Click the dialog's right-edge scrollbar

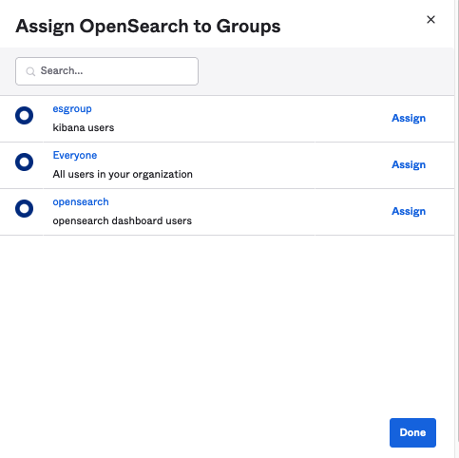[x=456, y=221]
